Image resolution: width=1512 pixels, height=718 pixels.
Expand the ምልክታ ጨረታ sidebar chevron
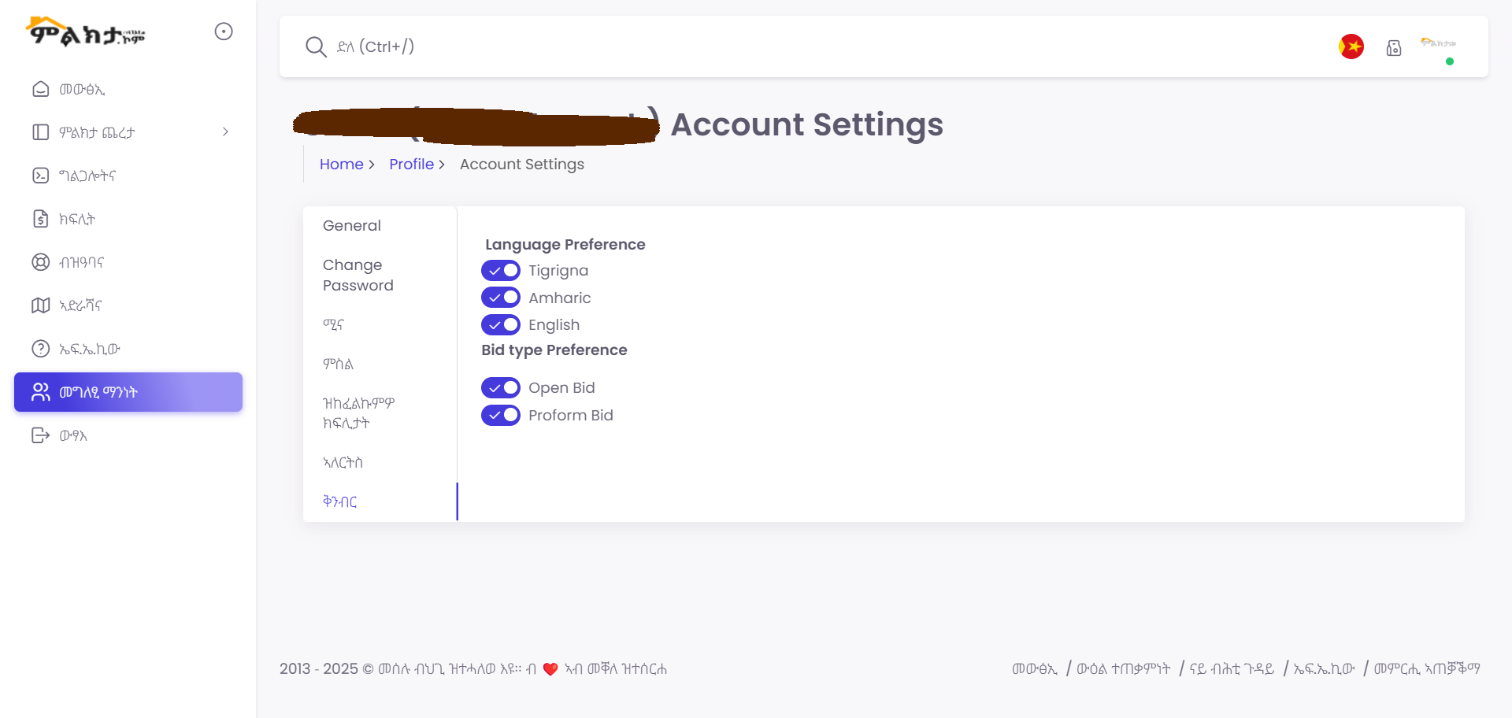click(x=225, y=131)
